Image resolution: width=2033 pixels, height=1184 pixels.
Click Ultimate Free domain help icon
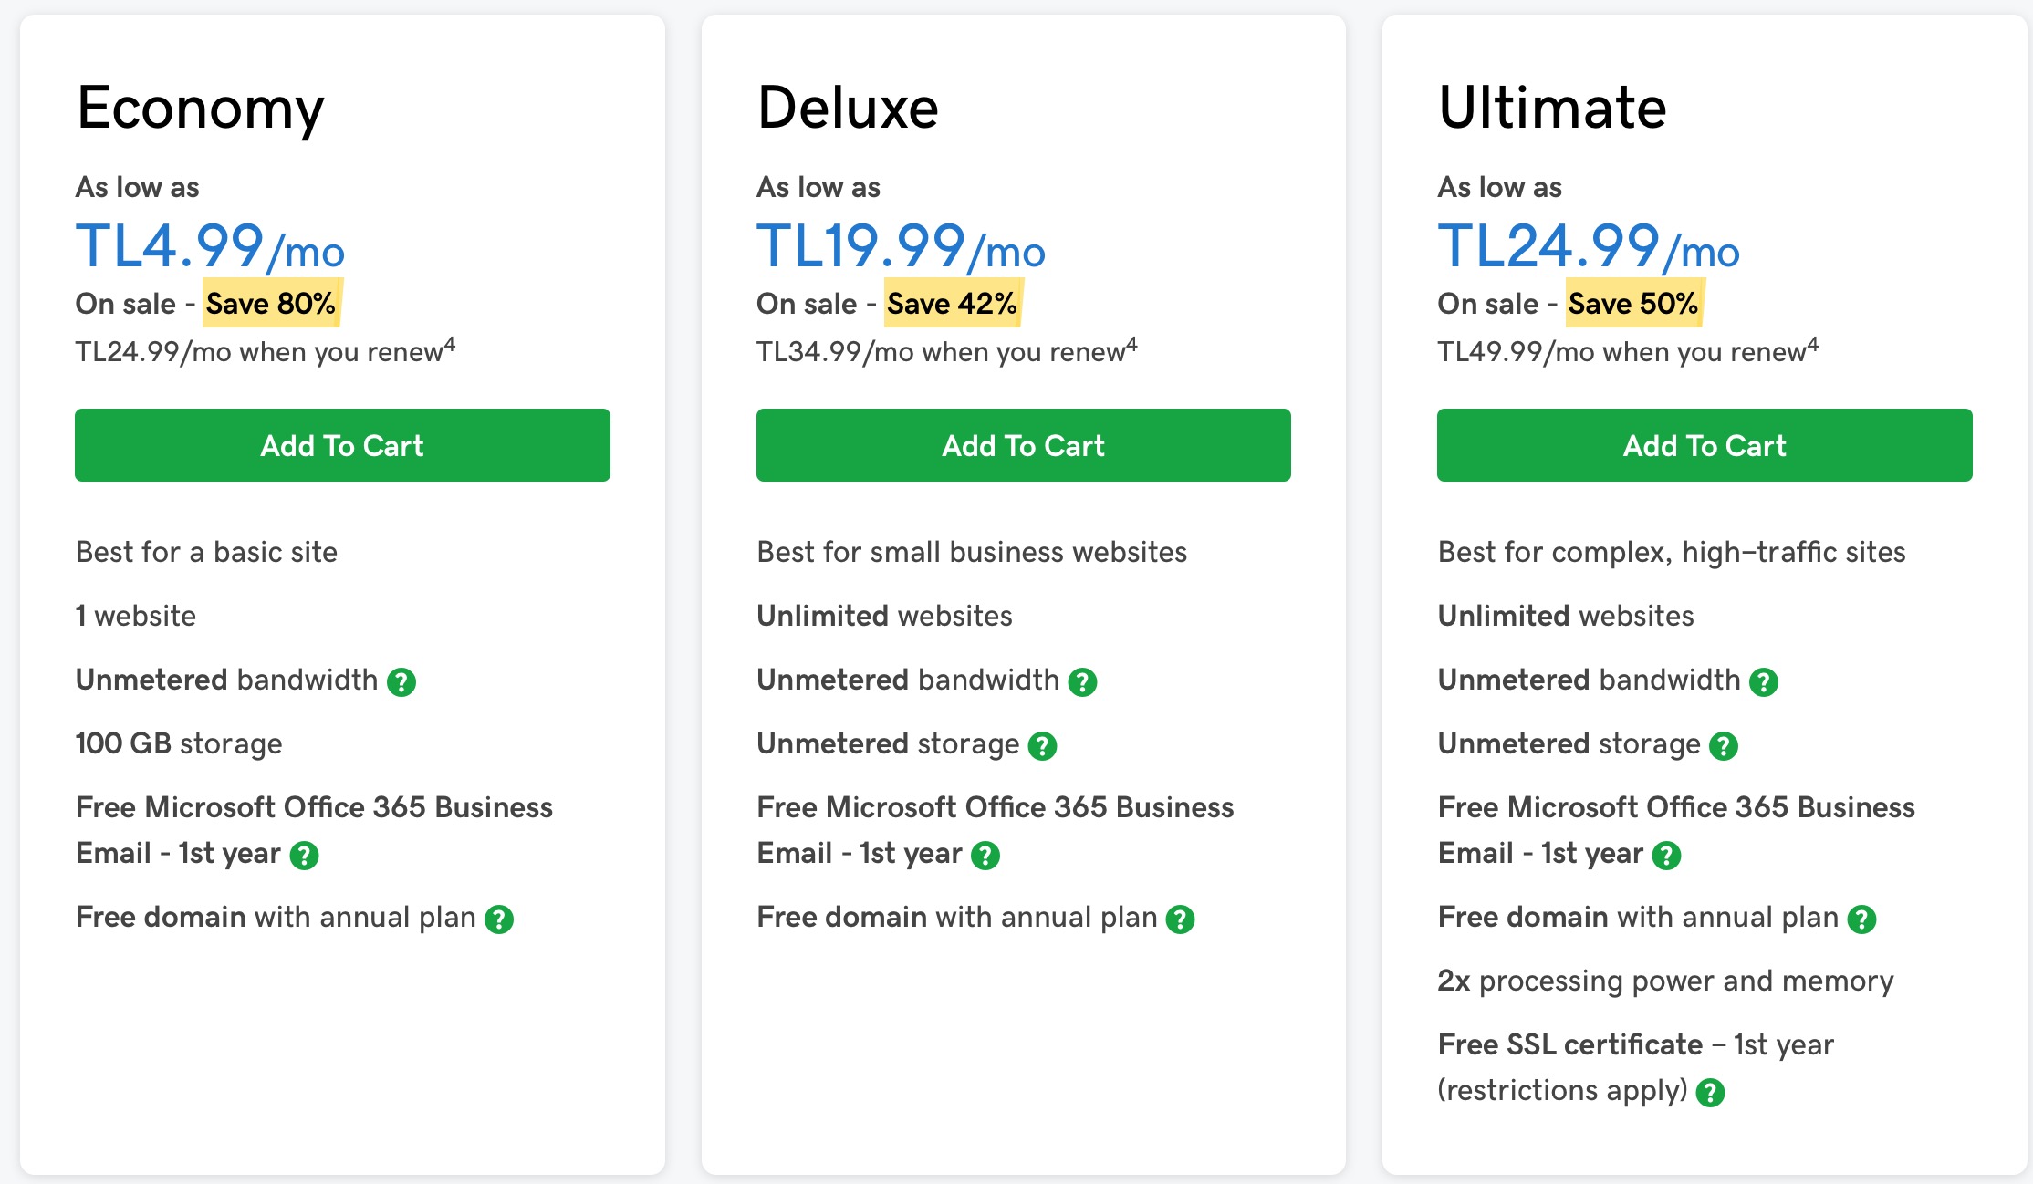(1861, 919)
